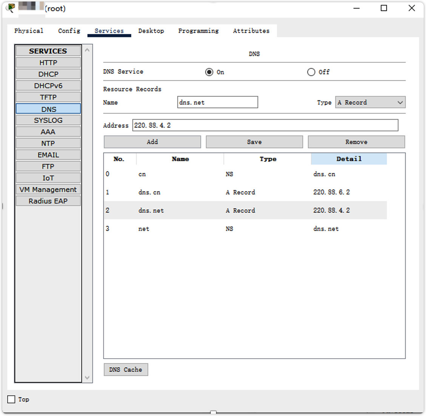Turn DNS Service off
The height and width of the screenshot is (416, 426).
point(311,72)
